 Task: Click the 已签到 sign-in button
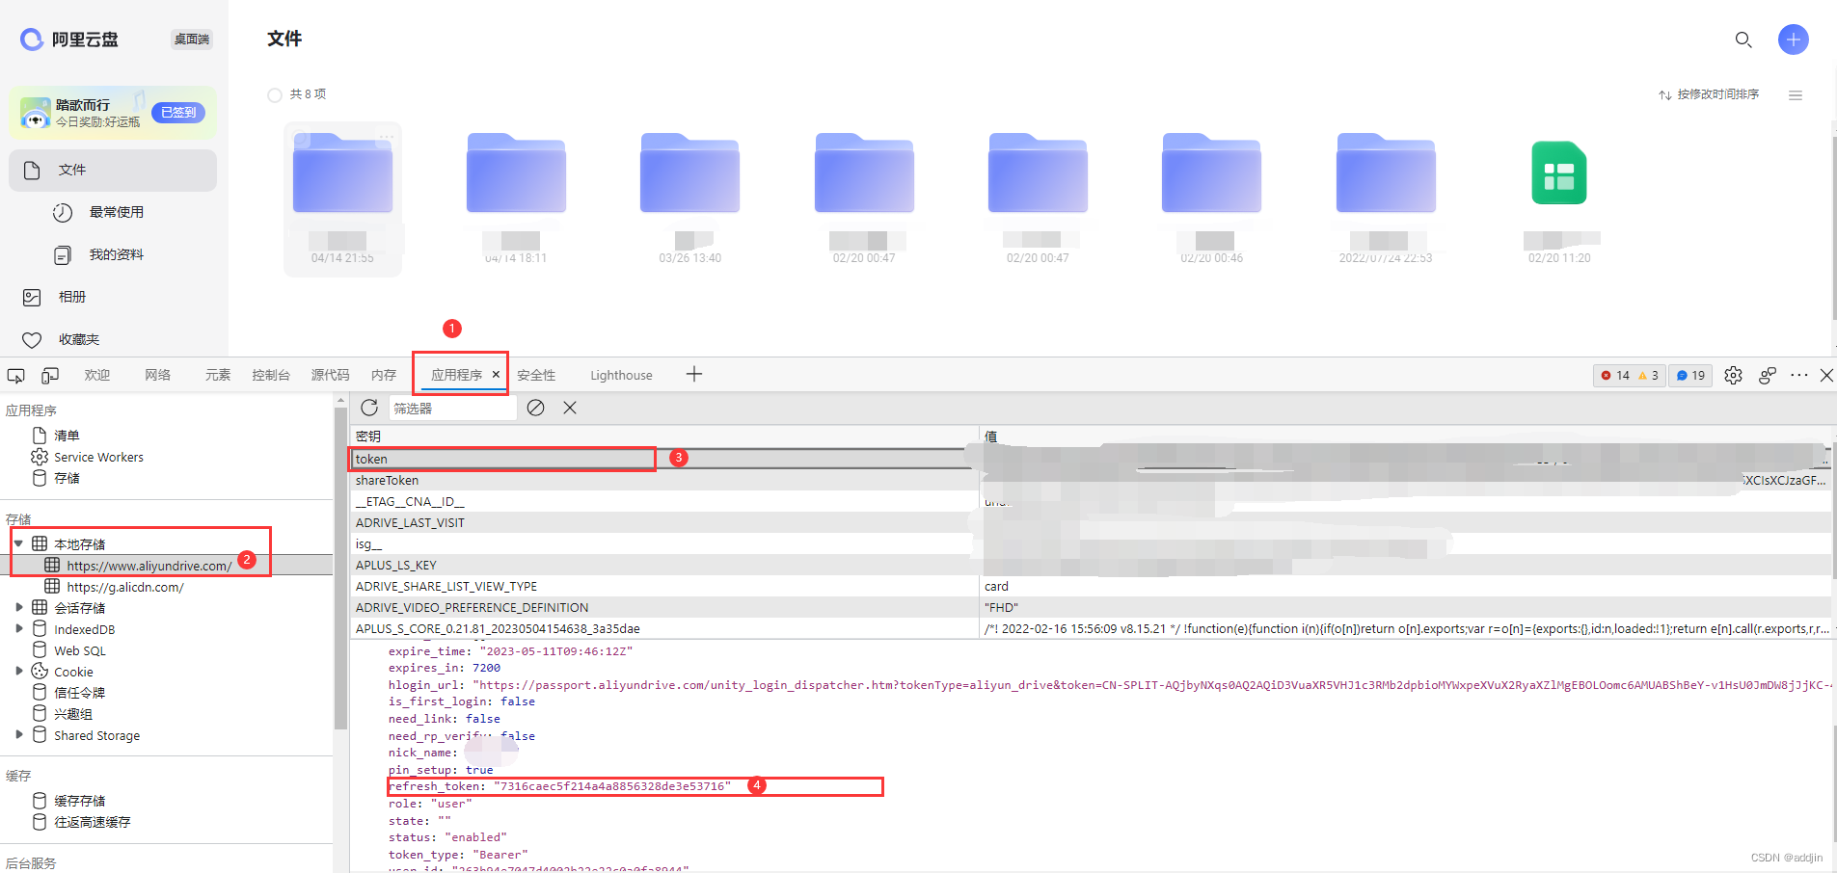(178, 113)
